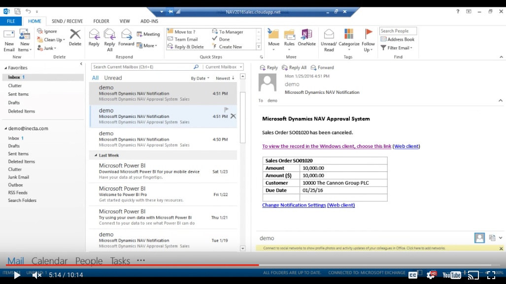506x284 pixels.
Task: Open More respond options
Action: [x=147, y=45]
